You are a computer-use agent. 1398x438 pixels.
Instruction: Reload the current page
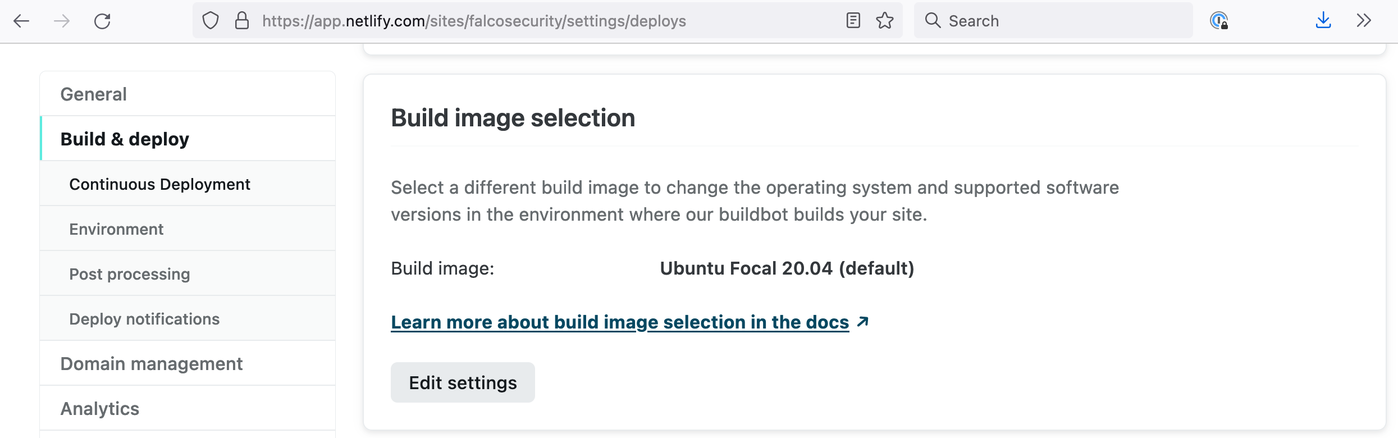[103, 21]
